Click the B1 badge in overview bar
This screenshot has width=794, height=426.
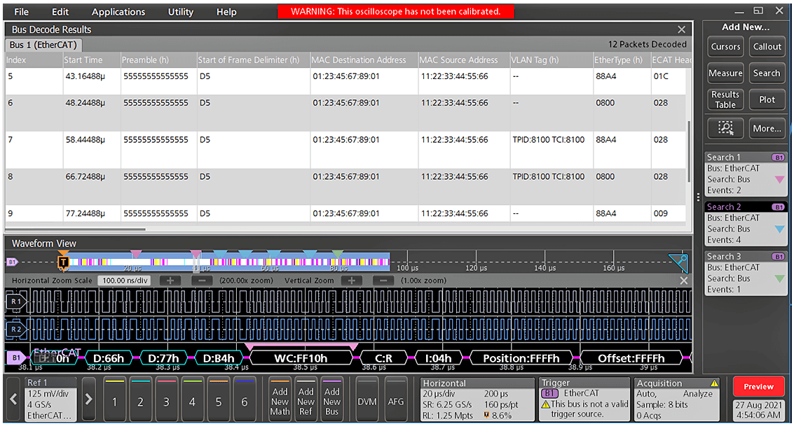[x=12, y=262]
